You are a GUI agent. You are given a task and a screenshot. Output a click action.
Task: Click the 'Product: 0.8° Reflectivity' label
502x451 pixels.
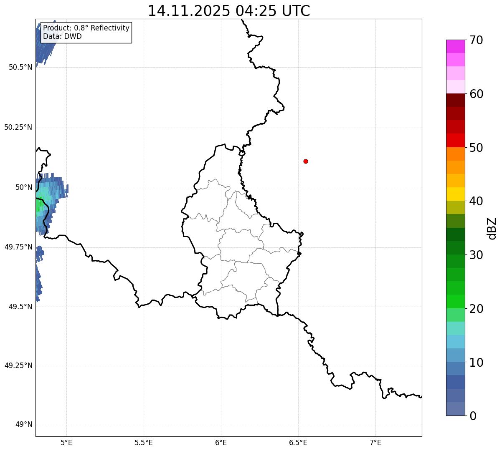point(86,28)
